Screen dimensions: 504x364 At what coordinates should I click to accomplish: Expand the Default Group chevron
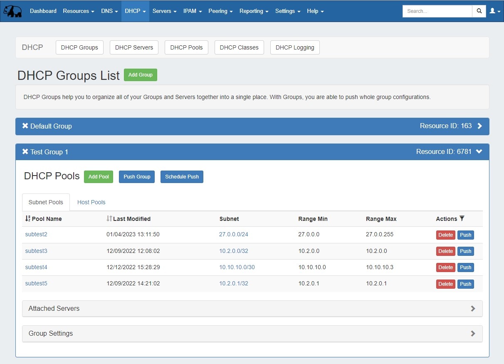(x=480, y=126)
